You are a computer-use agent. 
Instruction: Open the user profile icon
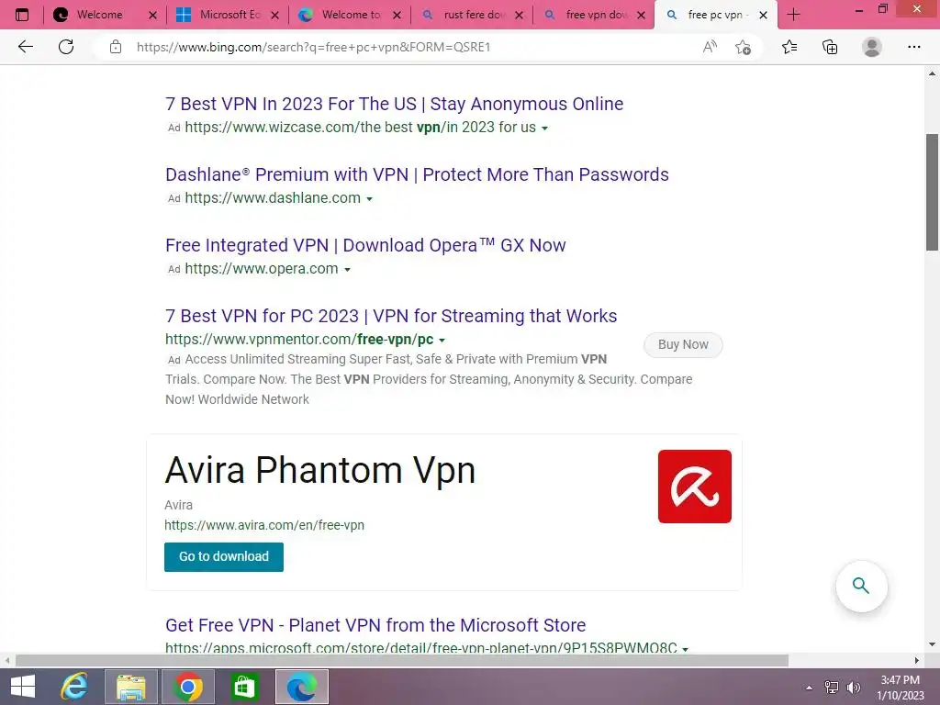click(x=872, y=47)
